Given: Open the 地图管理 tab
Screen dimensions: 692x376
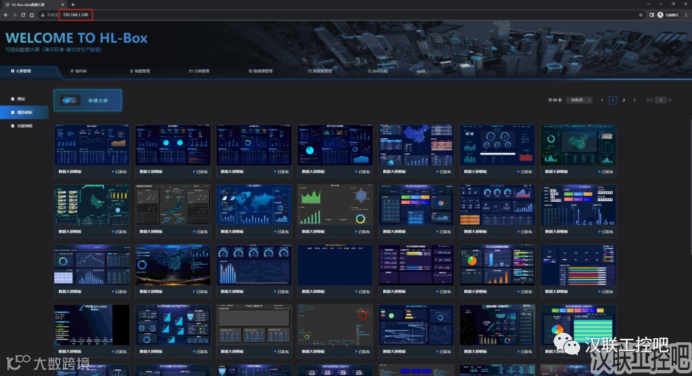Looking at the screenshot, I should coord(140,71).
